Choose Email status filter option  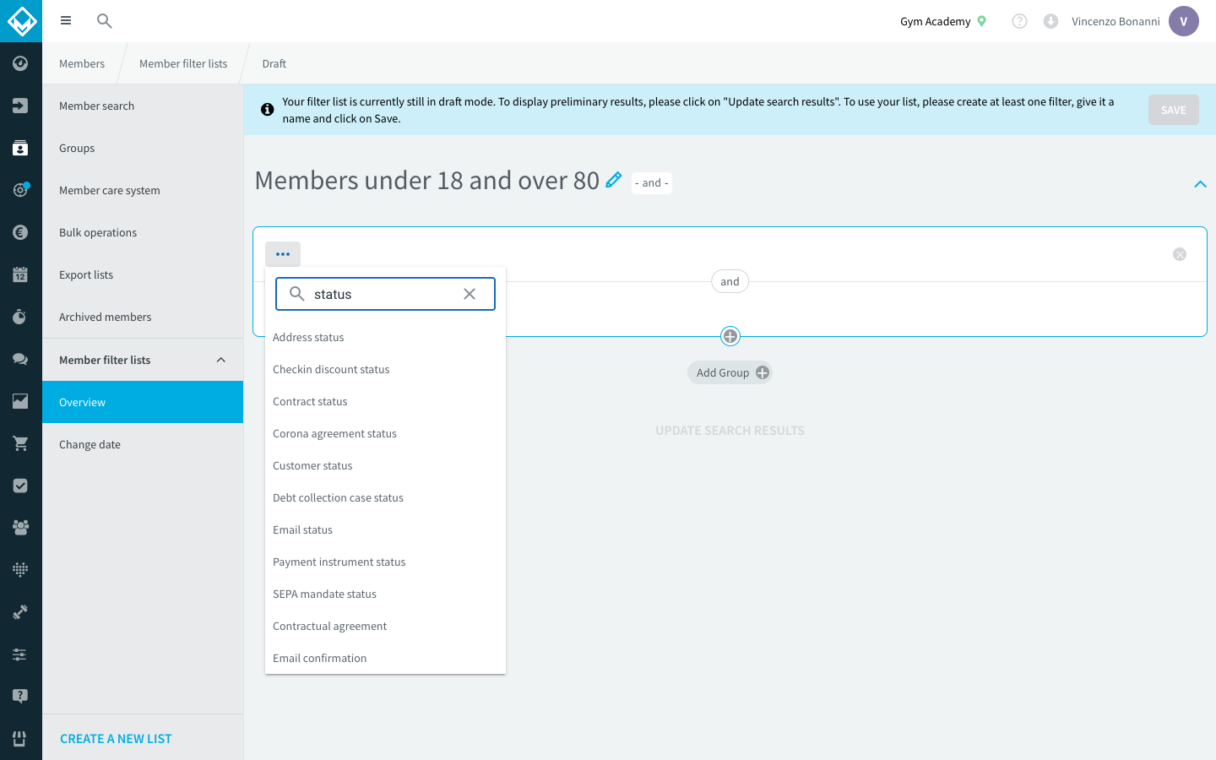(x=385, y=530)
